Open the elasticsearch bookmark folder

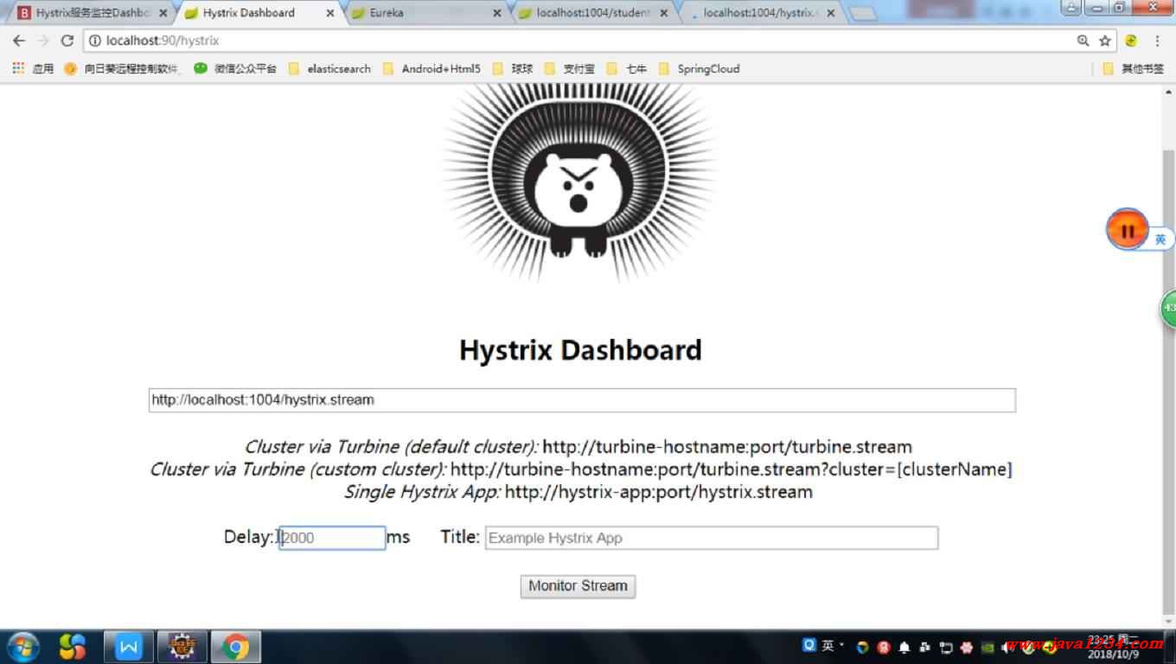click(329, 68)
